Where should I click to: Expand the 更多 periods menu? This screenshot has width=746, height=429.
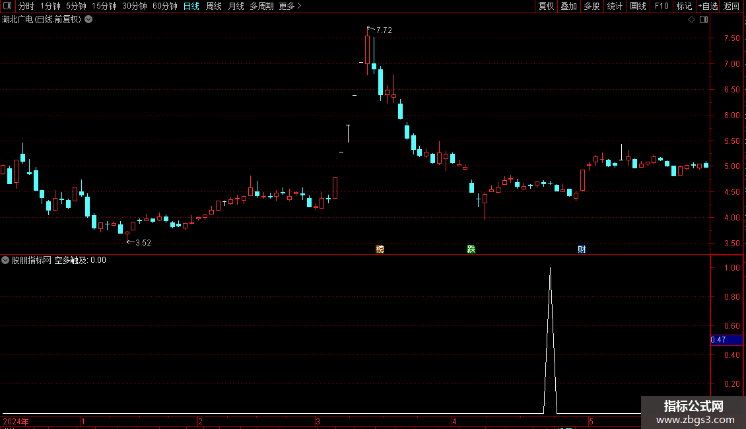point(290,6)
